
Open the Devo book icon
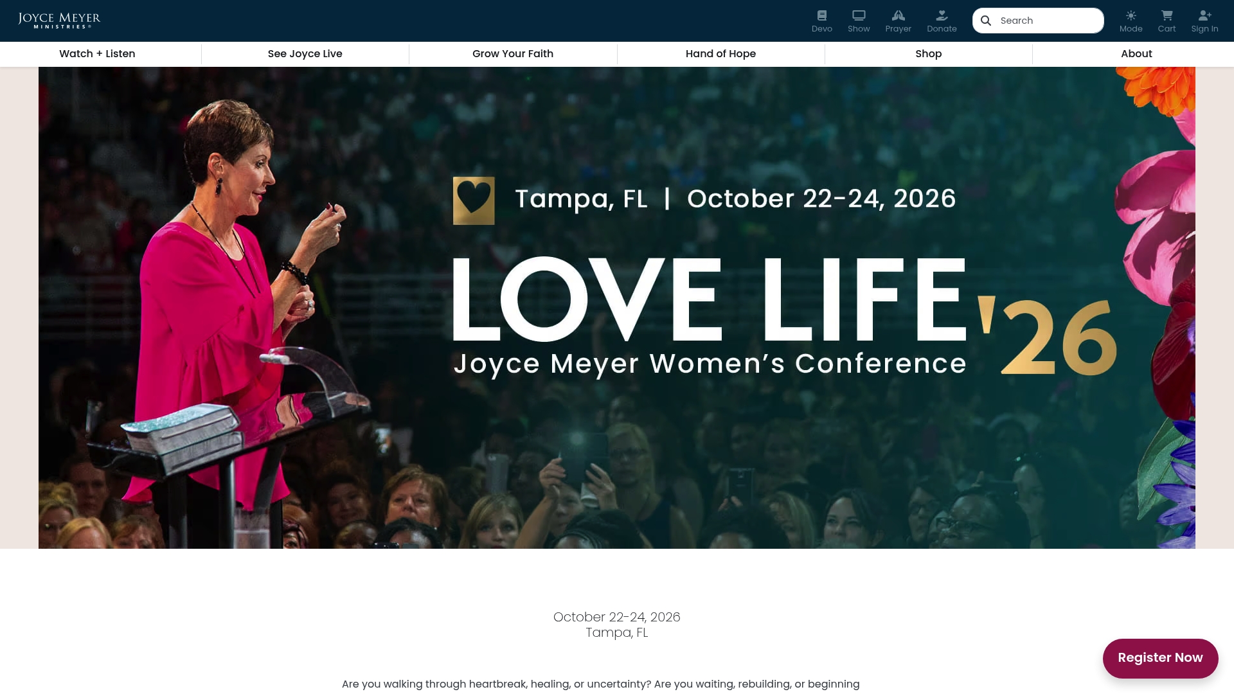pos(822,15)
